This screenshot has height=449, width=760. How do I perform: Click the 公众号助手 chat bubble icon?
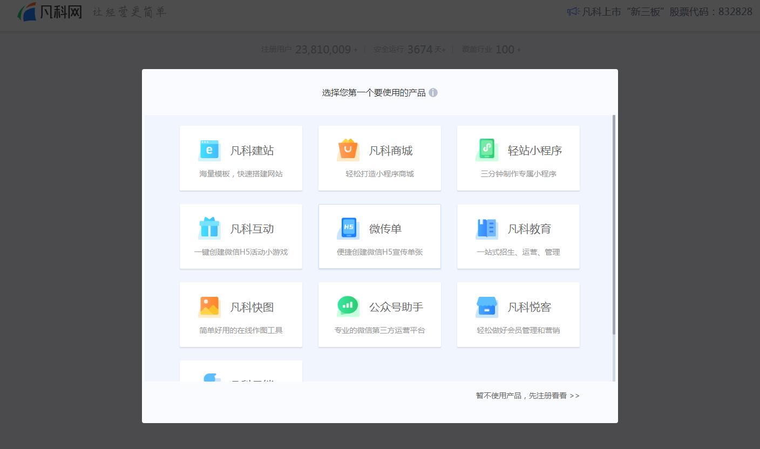(x=348, y=307)
